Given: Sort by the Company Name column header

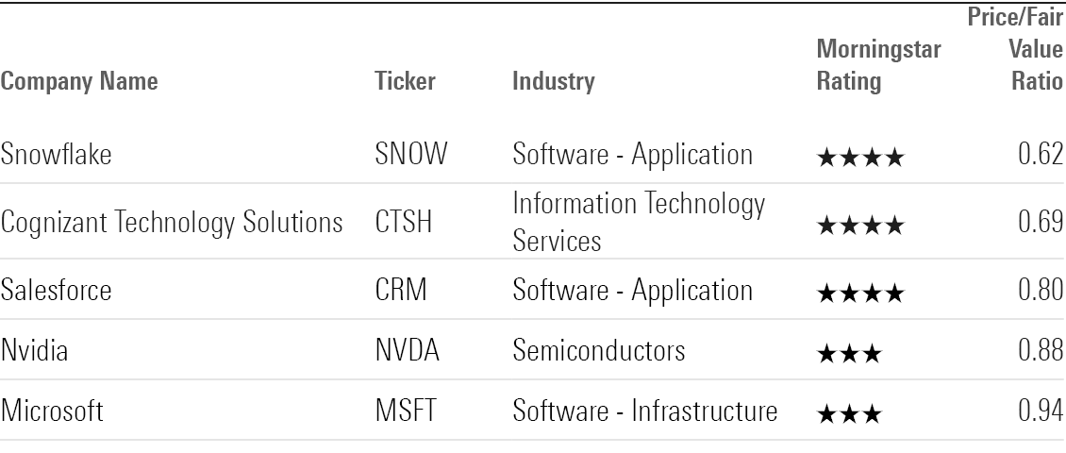Looking at the screenshot, I should (x=79, y=81).
